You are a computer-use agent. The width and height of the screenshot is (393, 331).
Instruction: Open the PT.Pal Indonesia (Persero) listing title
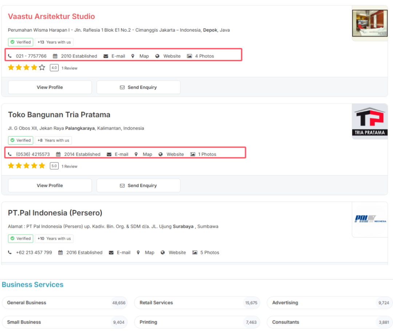click(55, 213)
